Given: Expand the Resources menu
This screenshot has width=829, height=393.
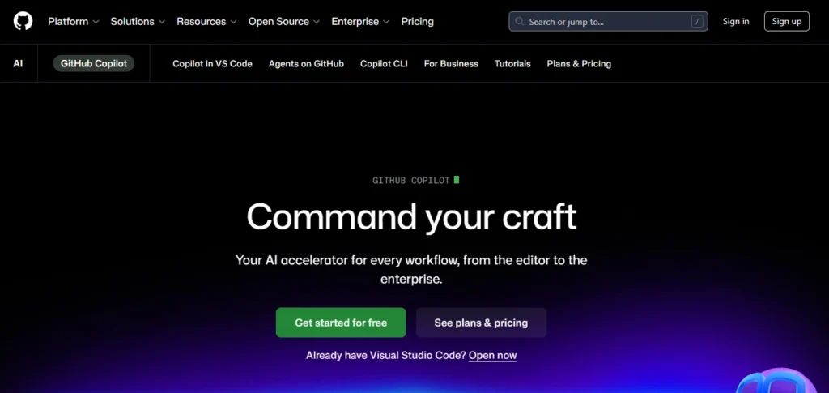Looking at the screenshot, I should click(x=206, y=22).
